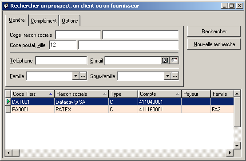The height and width of the screenshot is (161, 246).
Task: Click the vertical scrollbar down arrow
Action: click(237, 146)
